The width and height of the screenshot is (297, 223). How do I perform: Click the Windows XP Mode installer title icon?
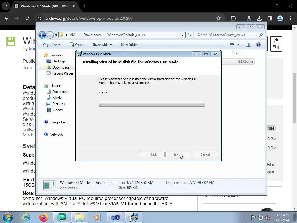click(x=79, y=54)
